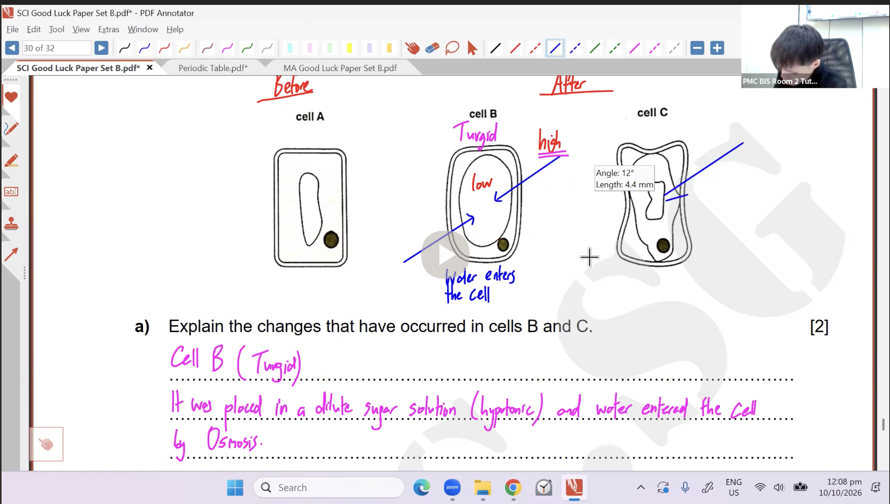Image resolution: width=890 pixels, height=504 pixels.
Task: Open the File menu
Action: point(12,29)
